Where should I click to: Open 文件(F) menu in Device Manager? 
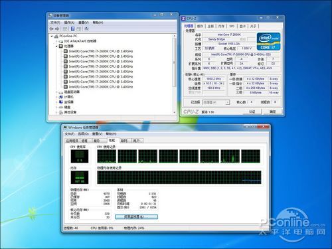point(55,23)
